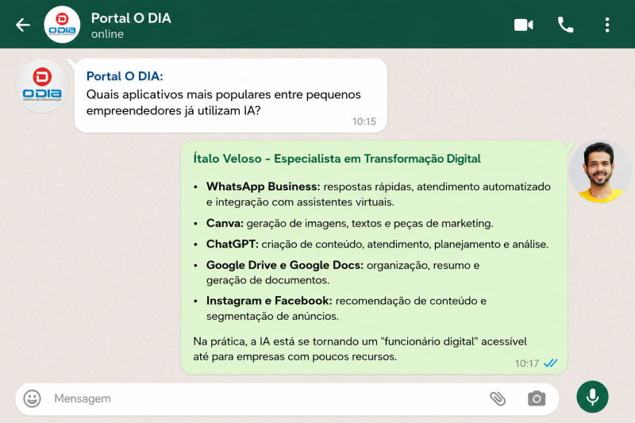Click the online status text
635x423 pixels.
point(107,34)
